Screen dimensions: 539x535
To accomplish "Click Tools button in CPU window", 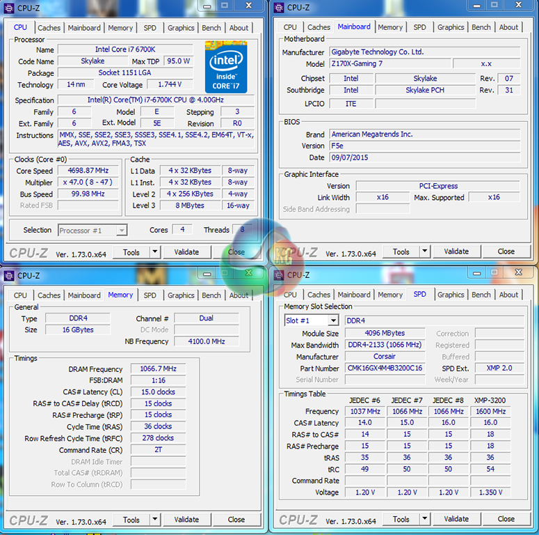I will [131, 252].
